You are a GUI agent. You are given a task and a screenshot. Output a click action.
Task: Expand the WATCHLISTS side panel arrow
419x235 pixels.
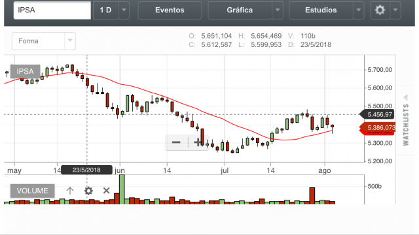tap(406, 97)
